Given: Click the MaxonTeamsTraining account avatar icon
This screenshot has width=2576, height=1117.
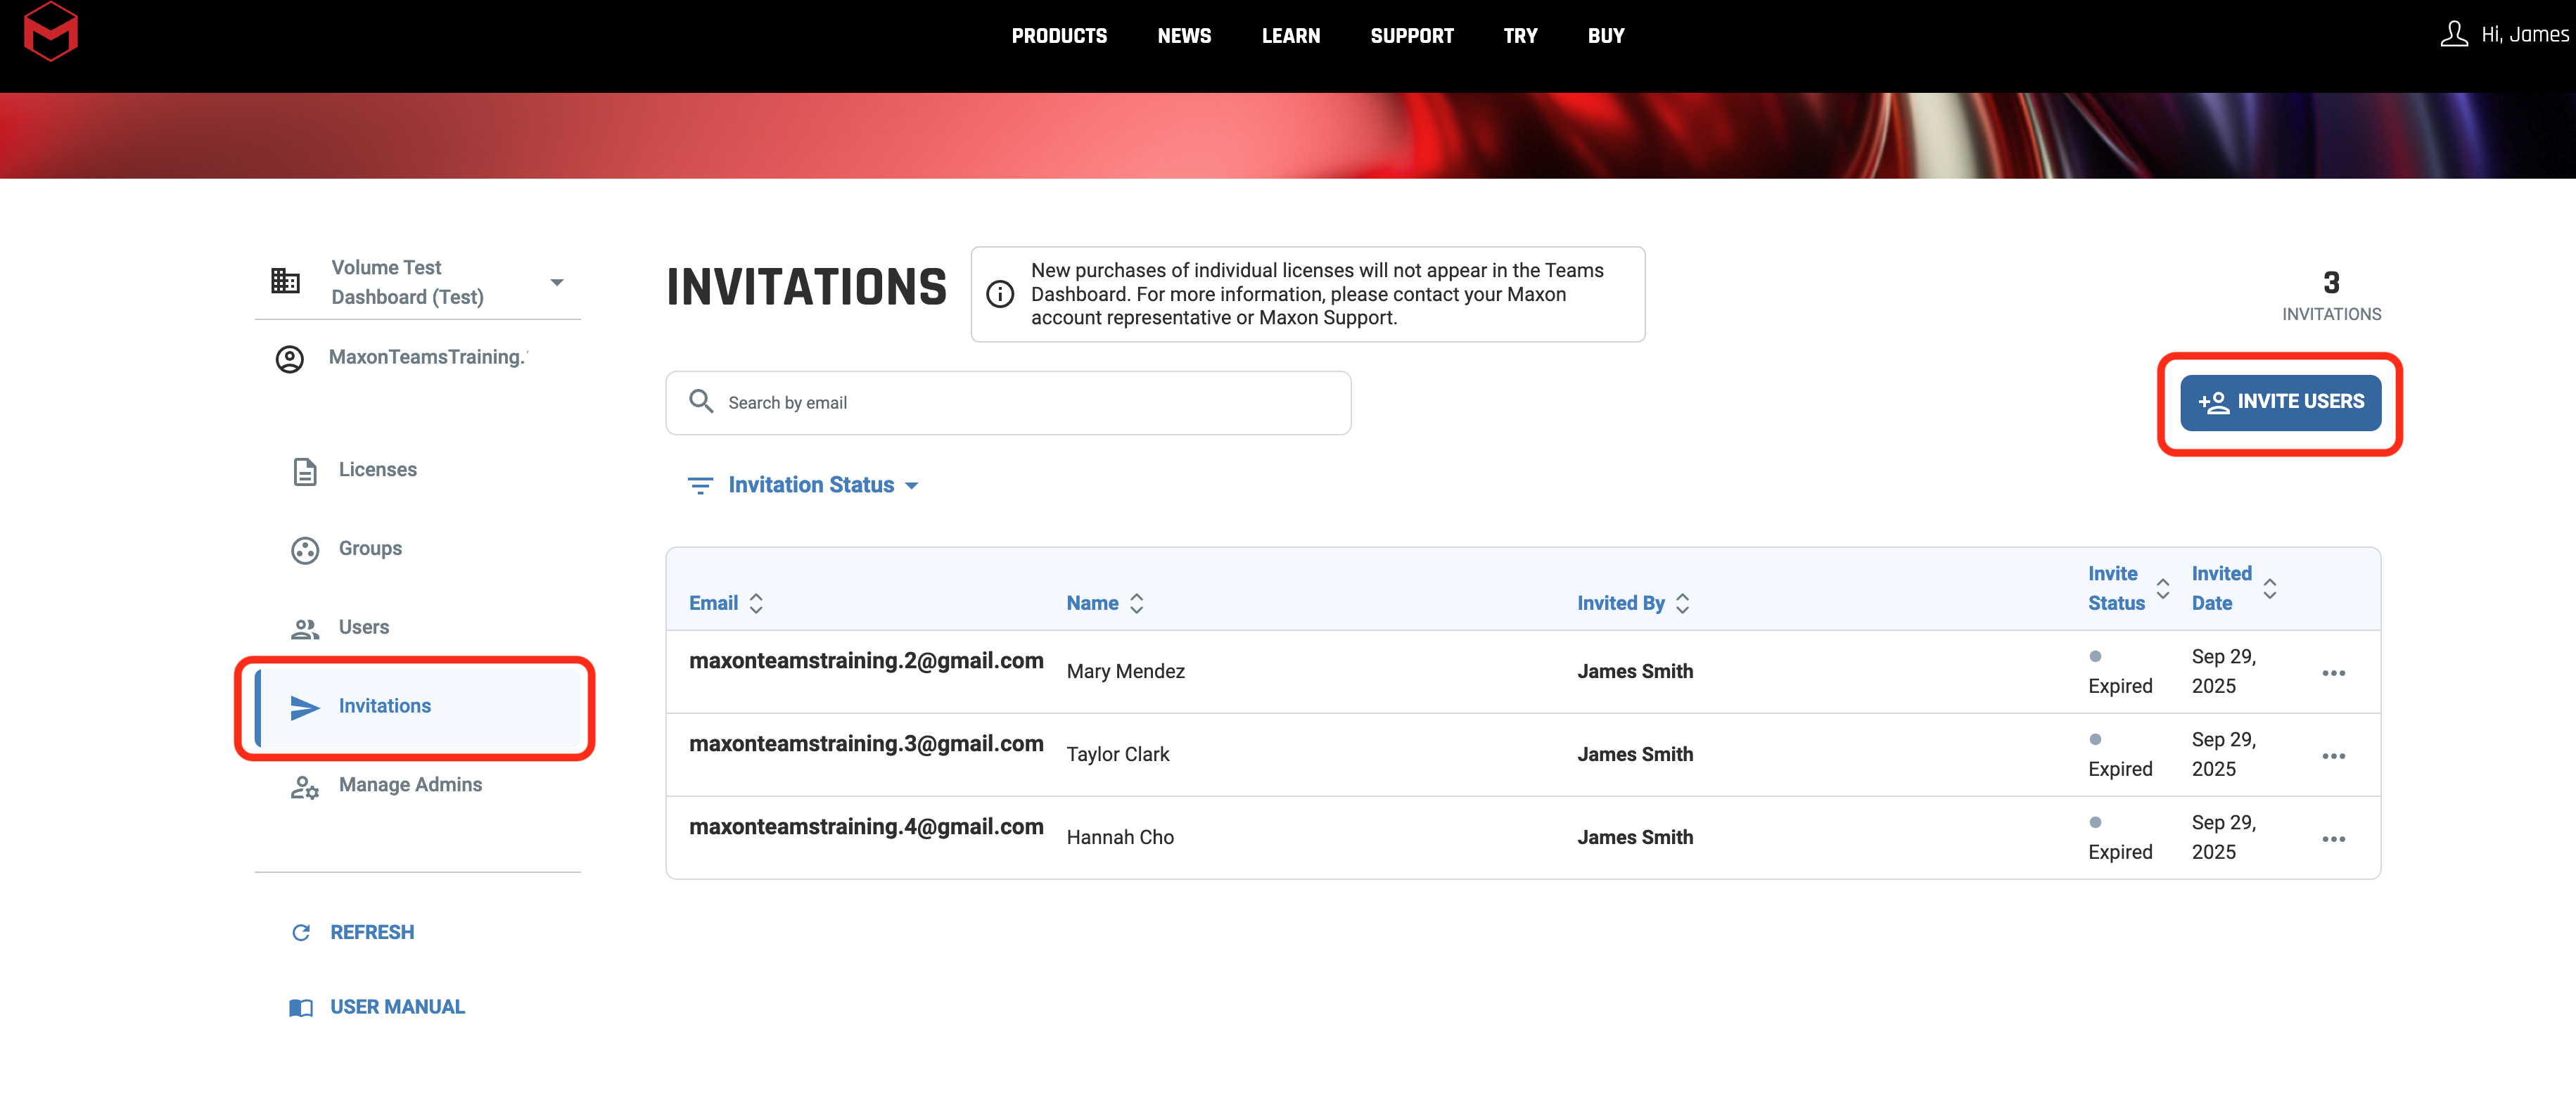Looking at the screenshot, I should tap(290, 359).
